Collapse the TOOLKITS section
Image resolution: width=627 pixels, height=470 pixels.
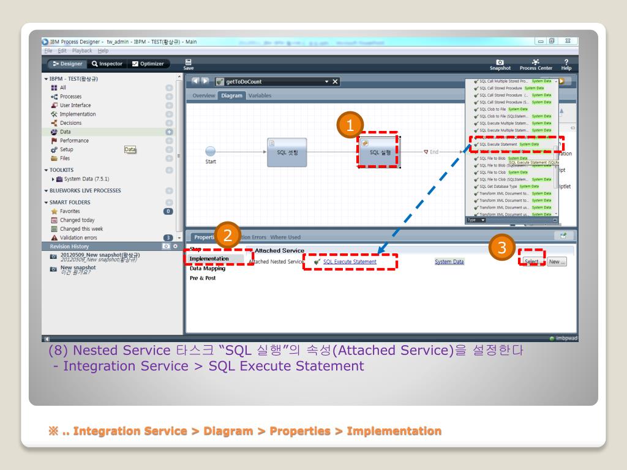(46, 170)
